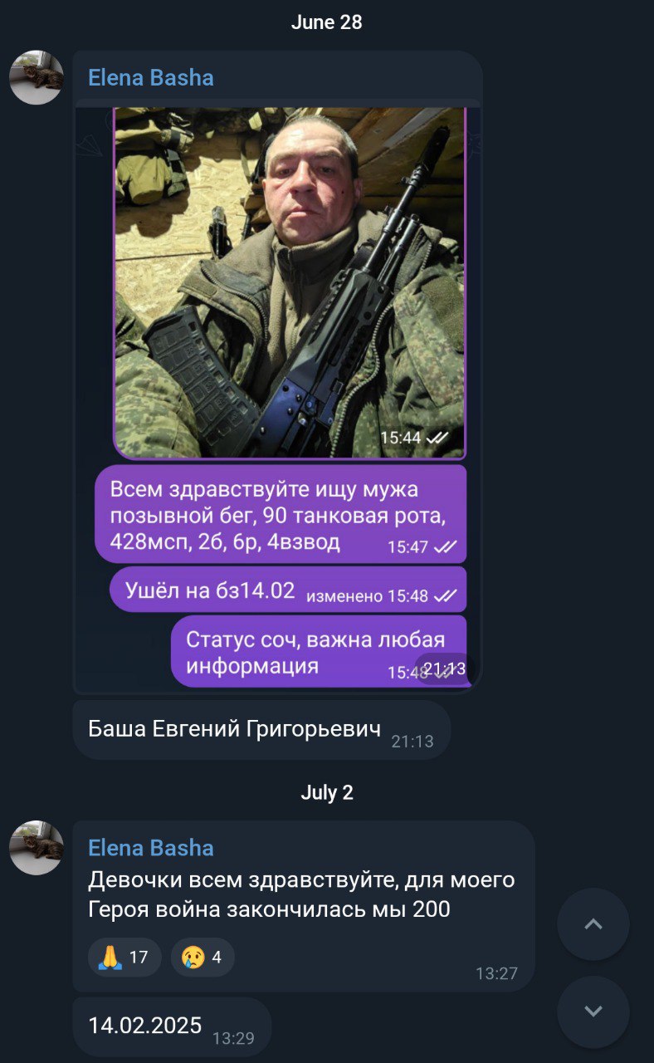
Task: Click the scroll-down chevron button
Action: tap(593, 1012)
